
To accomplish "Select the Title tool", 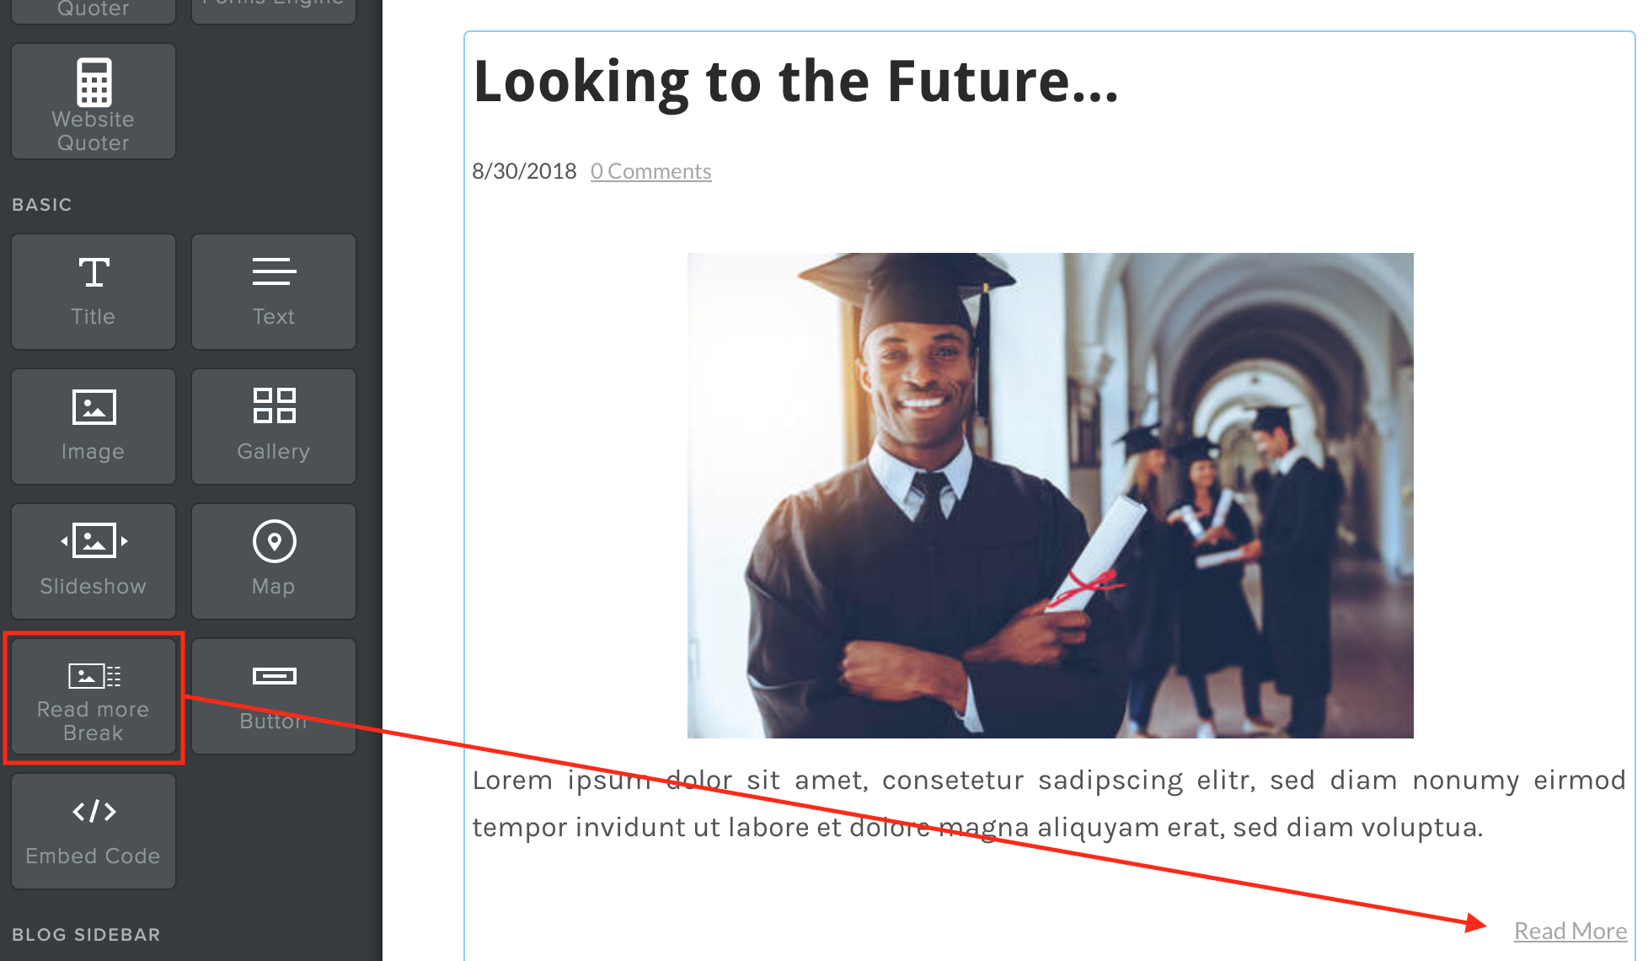I will tap(93, 289).
